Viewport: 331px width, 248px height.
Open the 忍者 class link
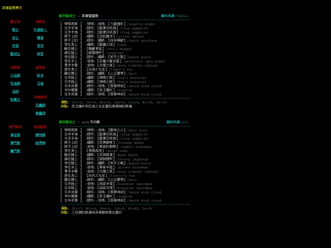(x=40, y=83)
